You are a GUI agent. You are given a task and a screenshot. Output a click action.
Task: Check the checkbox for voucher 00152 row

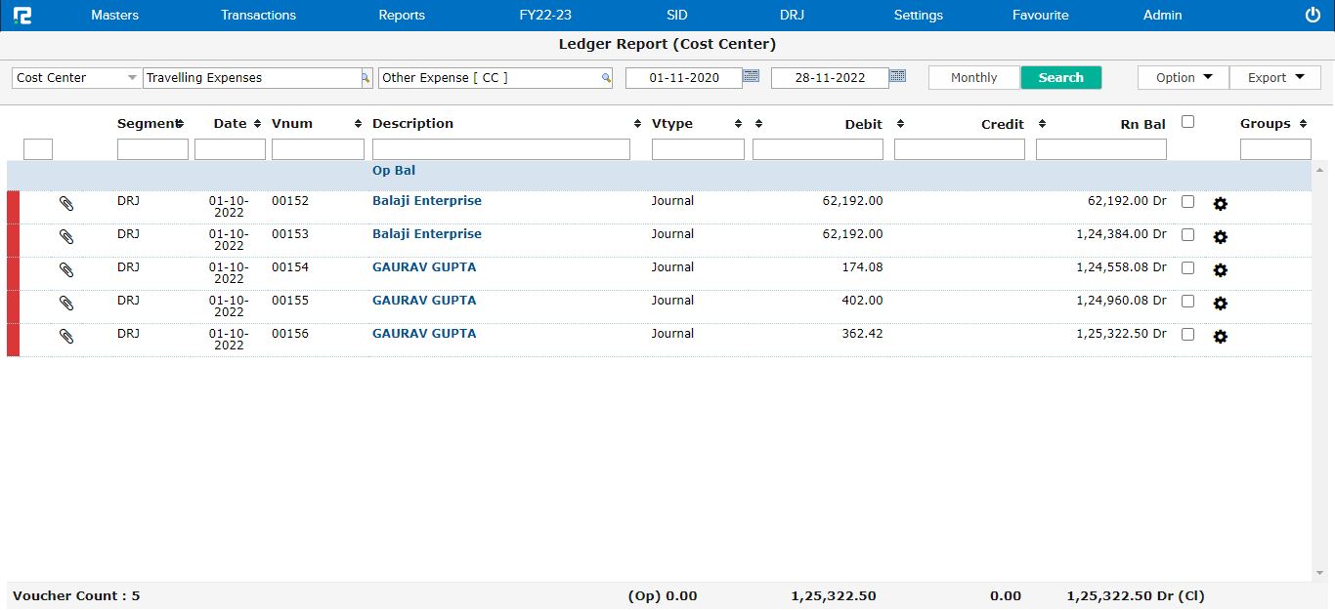click(x=1187, y=202)
